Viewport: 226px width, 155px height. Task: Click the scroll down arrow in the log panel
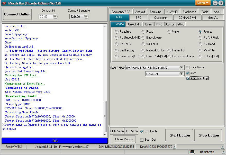[x=105, y=134]
